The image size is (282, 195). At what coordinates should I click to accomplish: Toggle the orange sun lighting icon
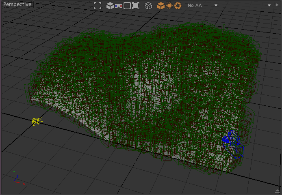pyautogui.click(x=169, y=6)
